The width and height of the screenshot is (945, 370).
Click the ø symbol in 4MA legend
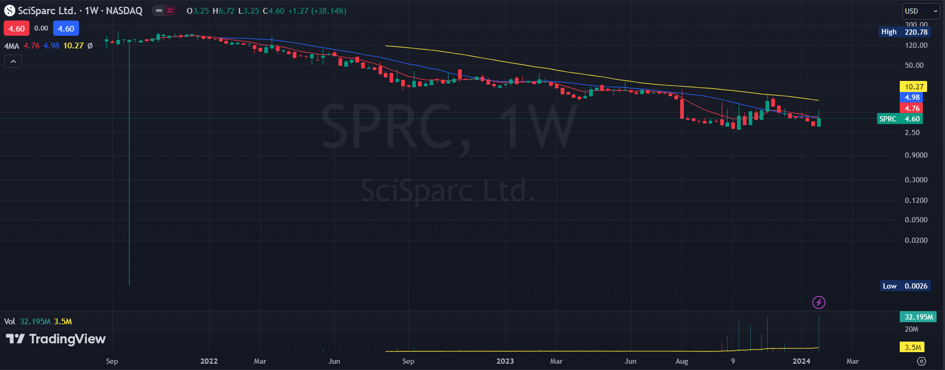(90, 46)
